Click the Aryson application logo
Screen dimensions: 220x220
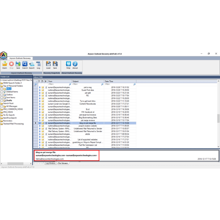[4, 55]
